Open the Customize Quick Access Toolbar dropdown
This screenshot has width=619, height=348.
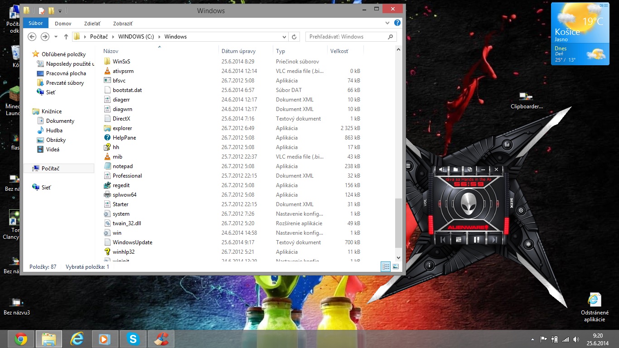(60, 11)
